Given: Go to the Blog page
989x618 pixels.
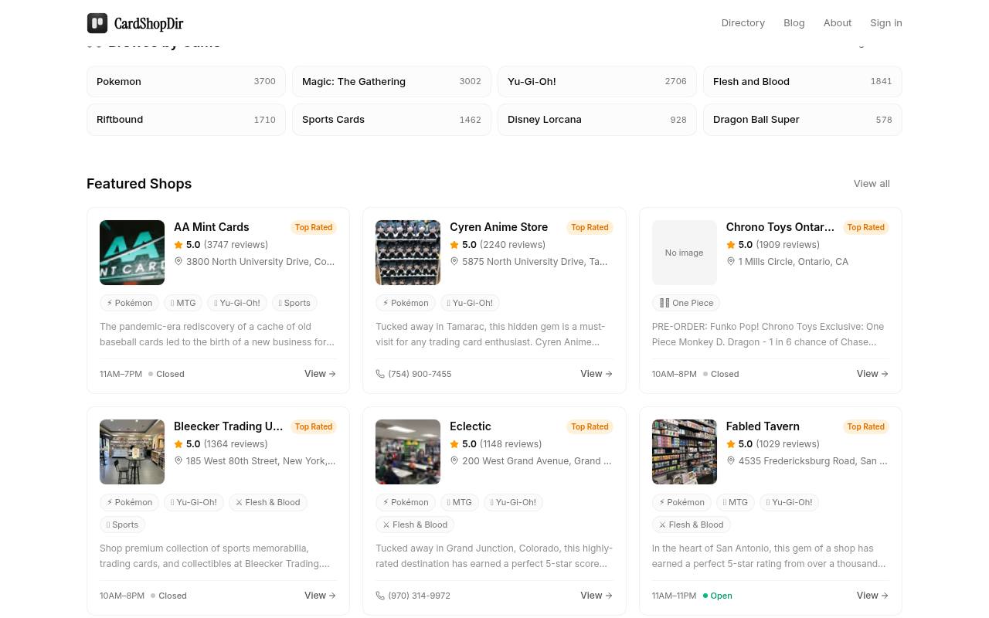Looking at the screenshot, I should 794,23.
